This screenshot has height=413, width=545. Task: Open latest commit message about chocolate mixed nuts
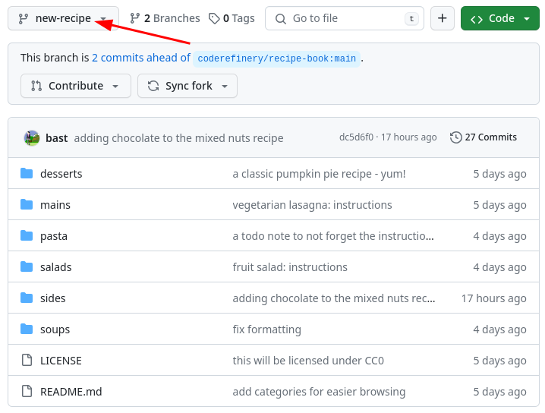[178, 138]
